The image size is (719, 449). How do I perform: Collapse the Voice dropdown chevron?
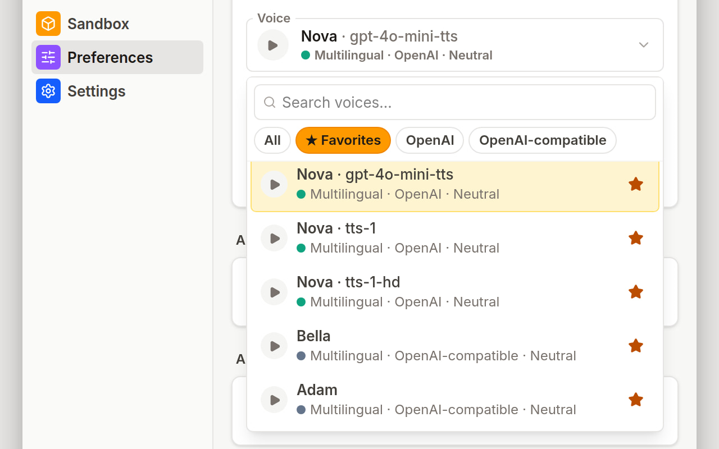click(644, 45)
